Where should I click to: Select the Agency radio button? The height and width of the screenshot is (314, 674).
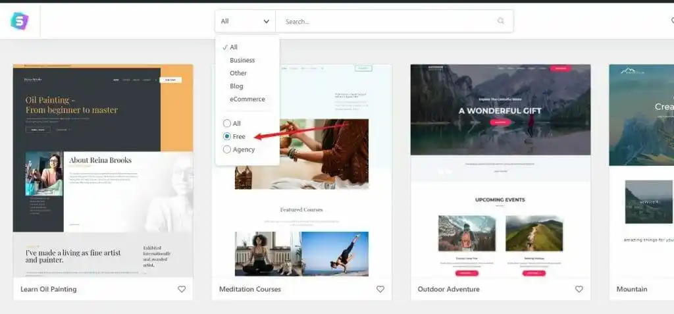(x=227, y=149)
